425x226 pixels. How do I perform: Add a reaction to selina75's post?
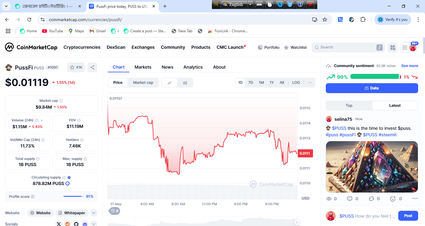pos(393,199)
